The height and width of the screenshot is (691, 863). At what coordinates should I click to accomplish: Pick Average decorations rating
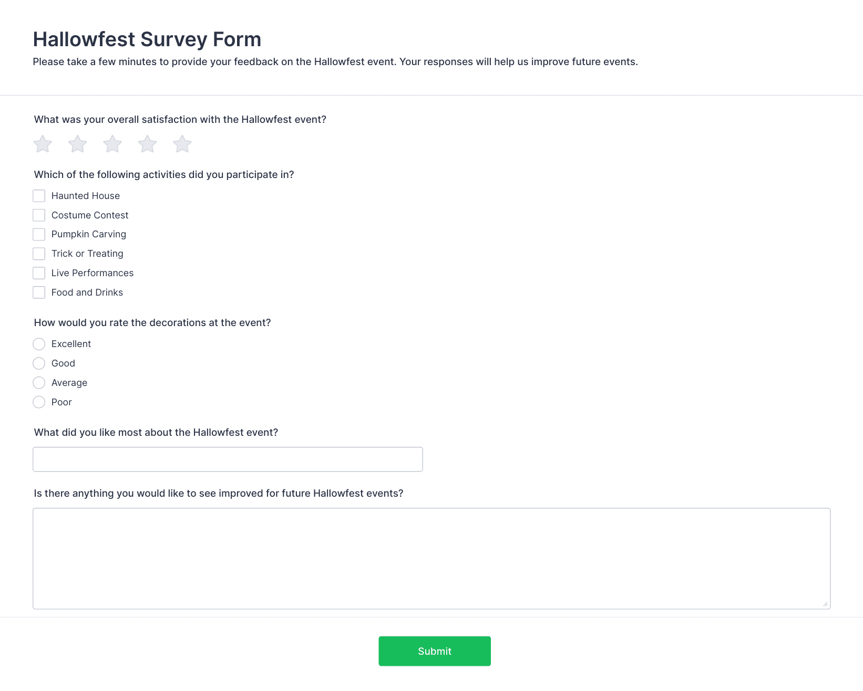tap(39, 383)
